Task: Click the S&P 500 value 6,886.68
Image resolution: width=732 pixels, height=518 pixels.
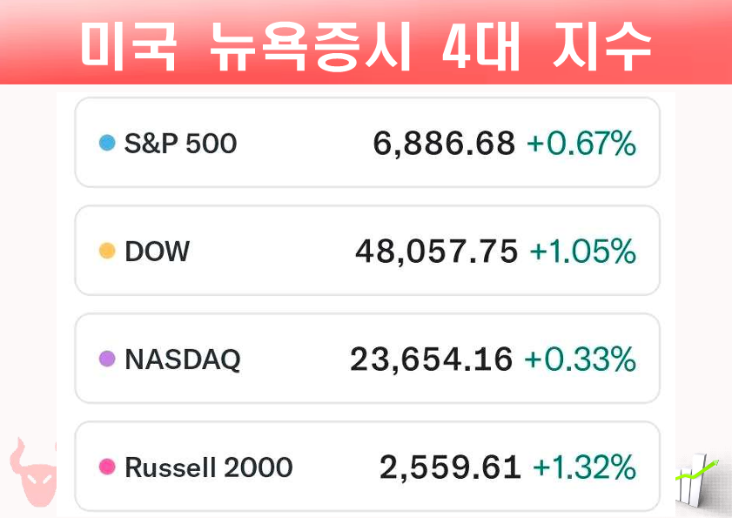Action: [x=444, y=144]
